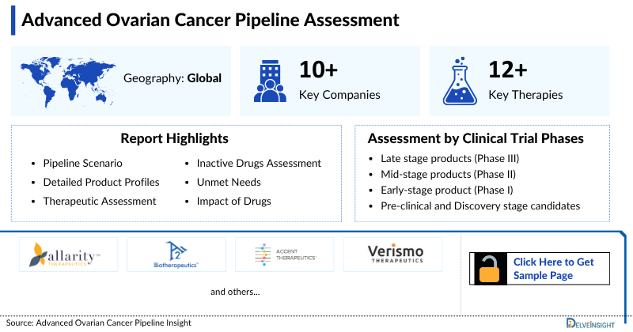
Task: Click the 'Therapeutic Assessment' bullet
Action: (100, 201)
